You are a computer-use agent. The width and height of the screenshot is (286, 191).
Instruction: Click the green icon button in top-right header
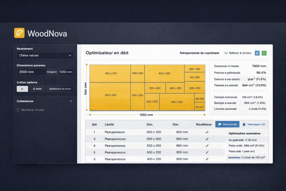coord(264,53)
